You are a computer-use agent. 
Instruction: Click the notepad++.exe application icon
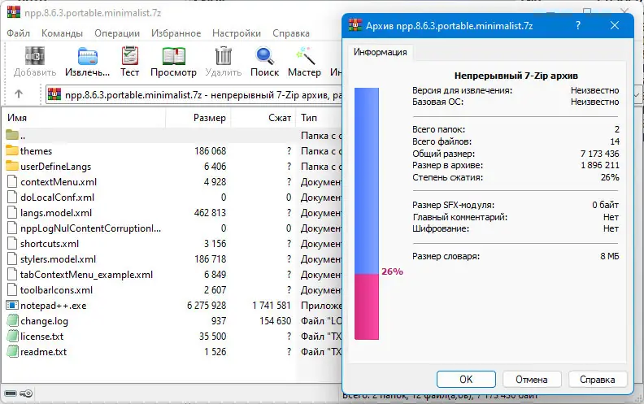(x=12, y=305)
